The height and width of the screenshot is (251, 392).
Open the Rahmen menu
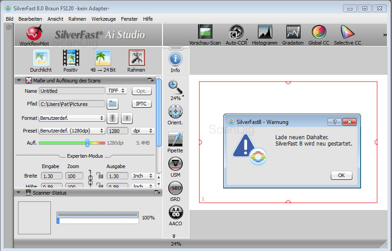pos(77,19)
